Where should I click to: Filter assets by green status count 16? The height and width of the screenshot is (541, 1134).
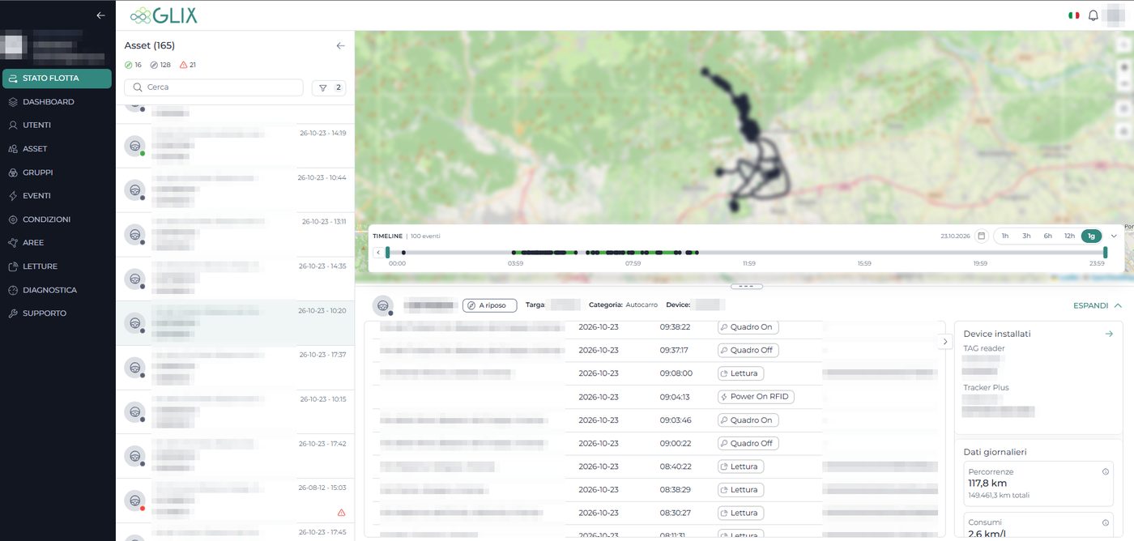click(133, 65)
